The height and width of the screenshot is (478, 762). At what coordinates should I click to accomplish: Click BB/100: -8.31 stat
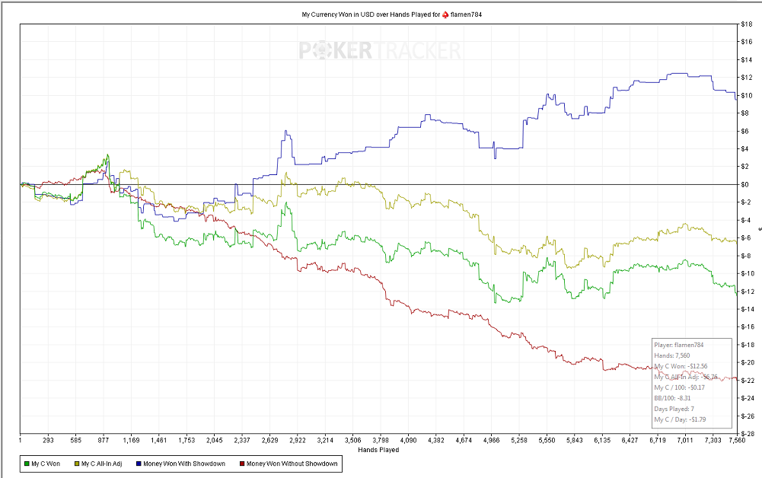pos(673,398)
